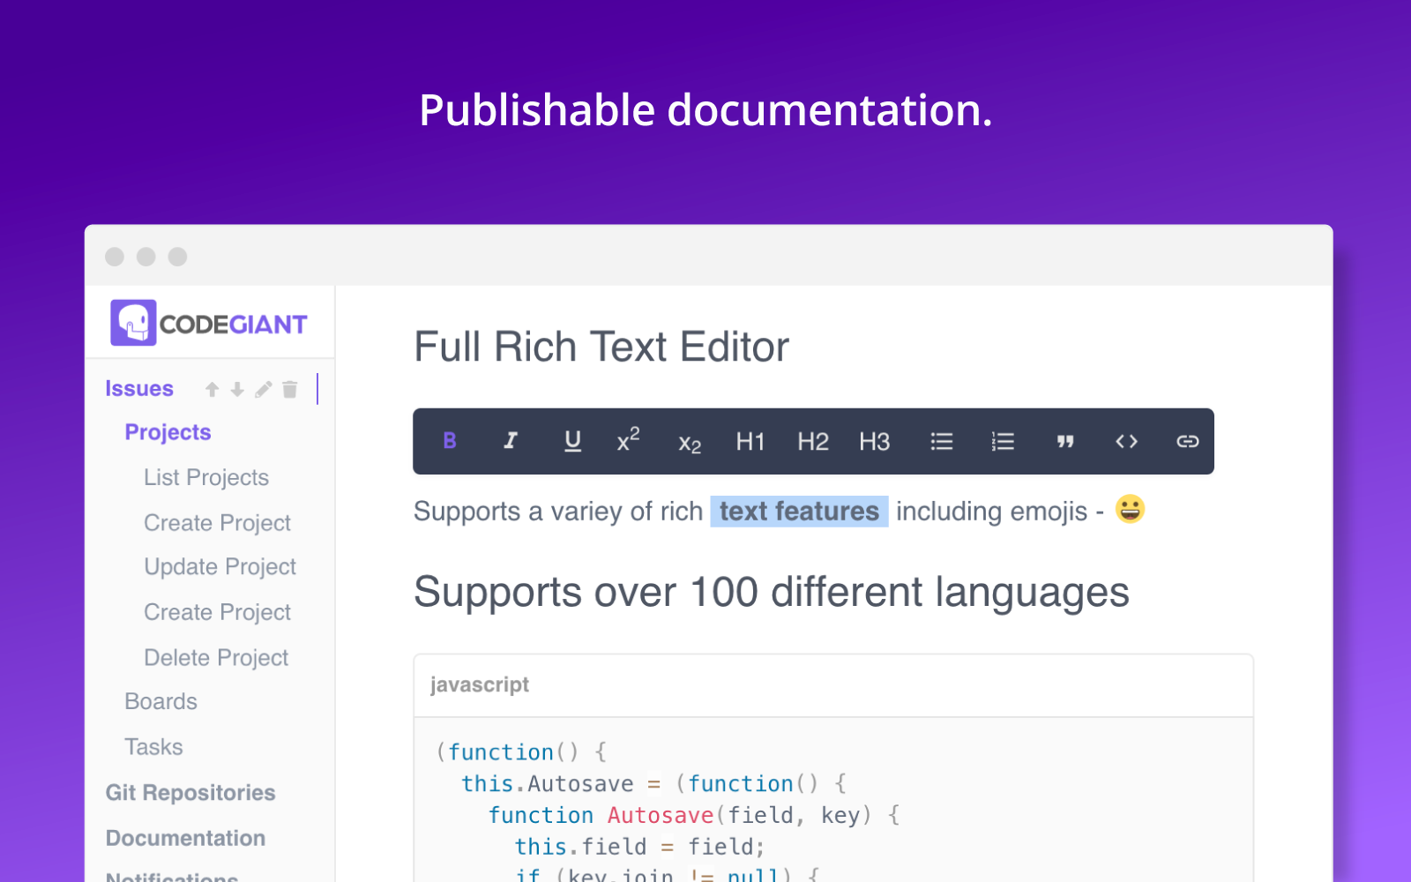Insert a hyperlink

[x=1188, y=441]
